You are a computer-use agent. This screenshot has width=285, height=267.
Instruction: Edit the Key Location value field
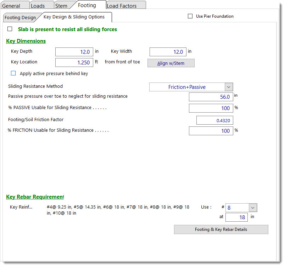(74, 63)
